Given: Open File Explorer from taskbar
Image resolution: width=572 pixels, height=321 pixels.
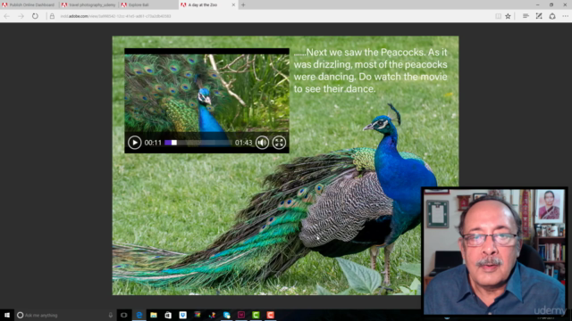Looking at the screenshot, I should point(154,315).
